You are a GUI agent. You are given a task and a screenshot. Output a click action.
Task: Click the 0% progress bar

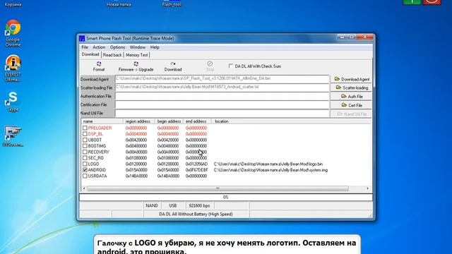226,198
